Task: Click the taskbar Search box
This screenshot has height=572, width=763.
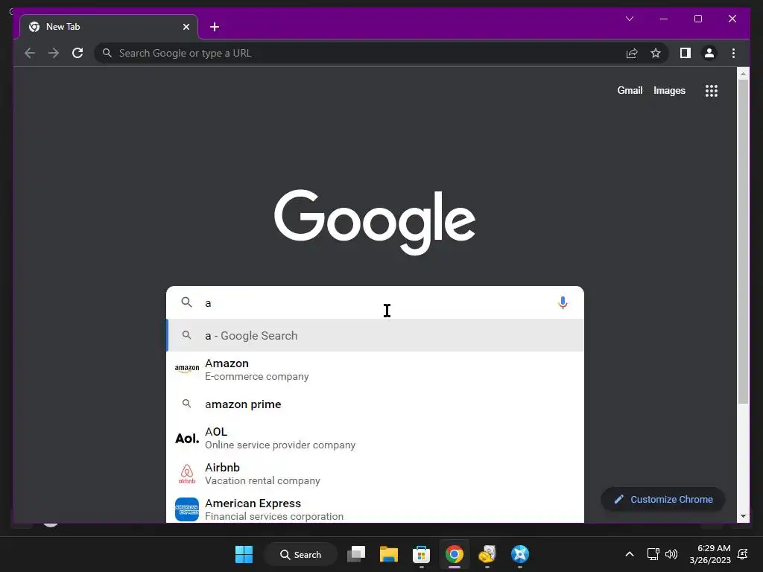Action: 300,554
